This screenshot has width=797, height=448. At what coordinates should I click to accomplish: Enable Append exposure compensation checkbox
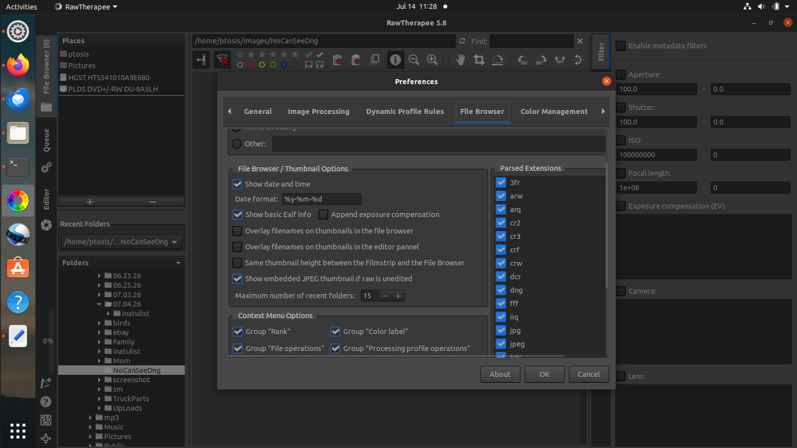click(323, 215)
